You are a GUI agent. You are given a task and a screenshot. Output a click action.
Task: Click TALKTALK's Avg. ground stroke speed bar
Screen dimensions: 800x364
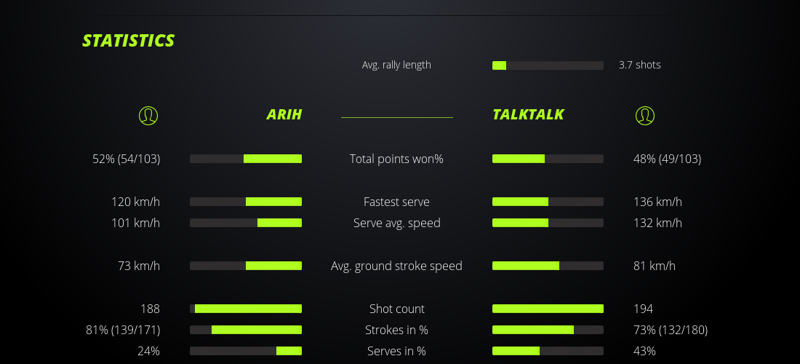pyautogui.click(x=548, y=266)
